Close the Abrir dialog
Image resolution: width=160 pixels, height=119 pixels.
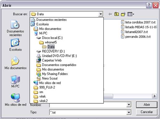155,5
